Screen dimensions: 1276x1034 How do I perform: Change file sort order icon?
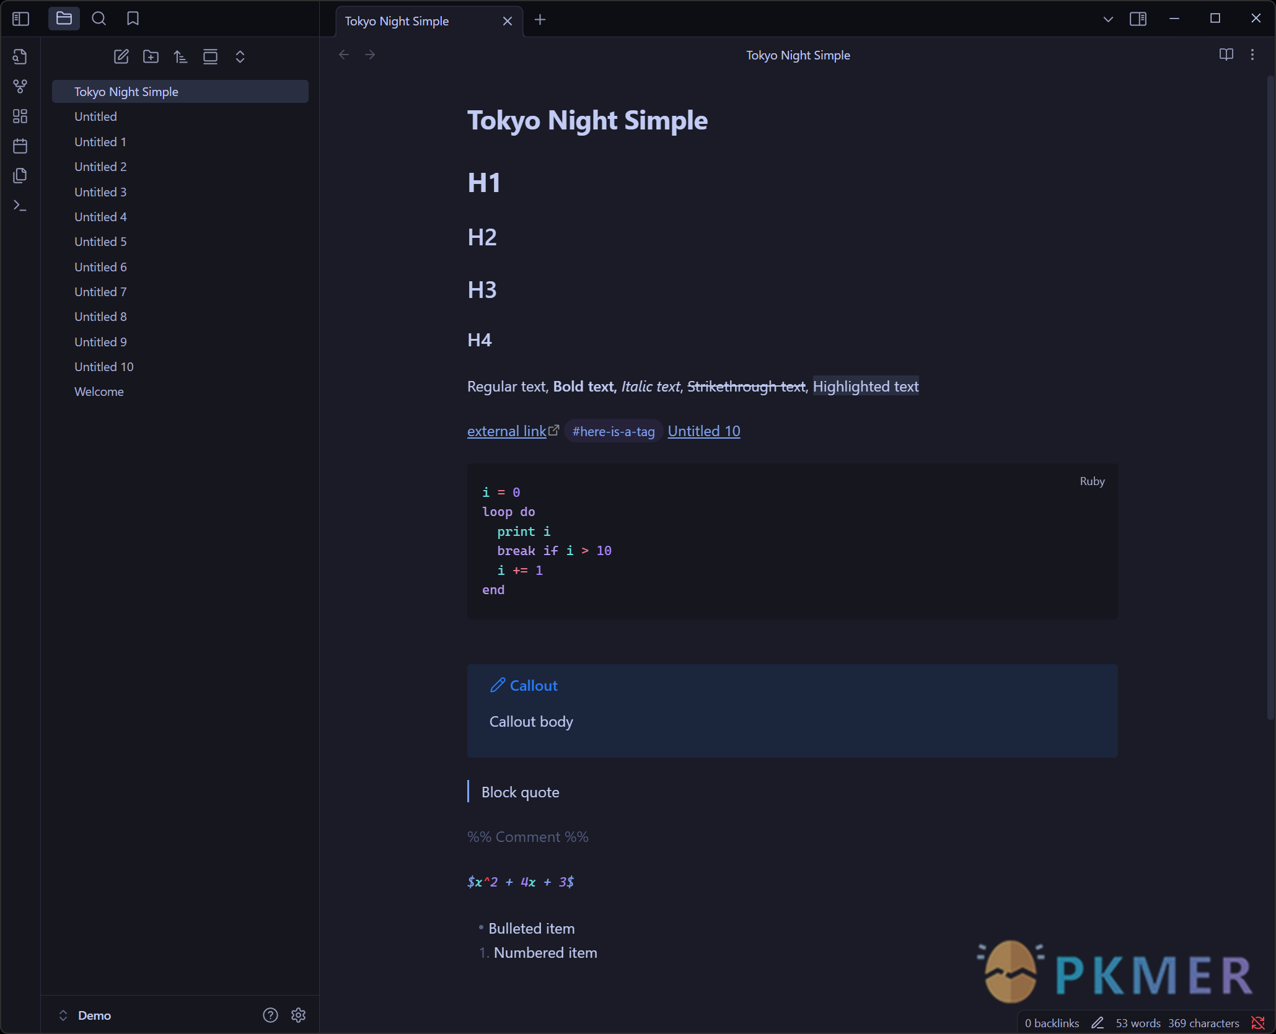point(180,56)
